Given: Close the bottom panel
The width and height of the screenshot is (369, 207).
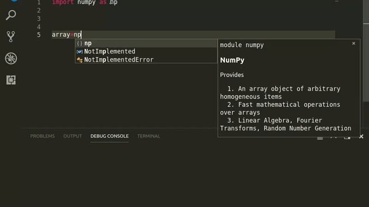Looking at the screenshot, I should click(x=362, y=137).
